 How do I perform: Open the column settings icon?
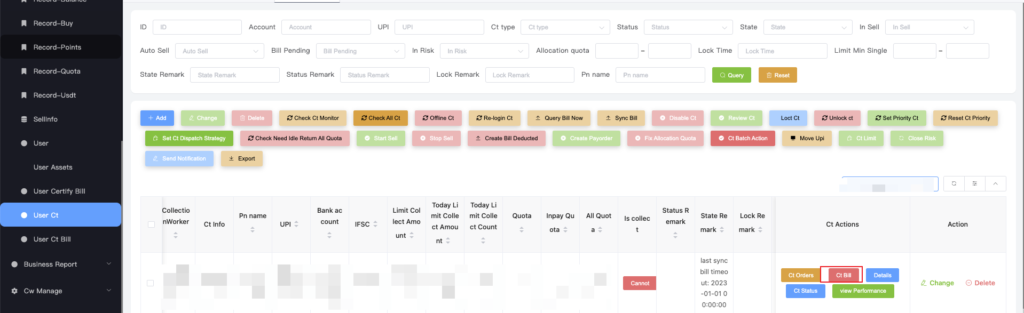click(974, 183)
